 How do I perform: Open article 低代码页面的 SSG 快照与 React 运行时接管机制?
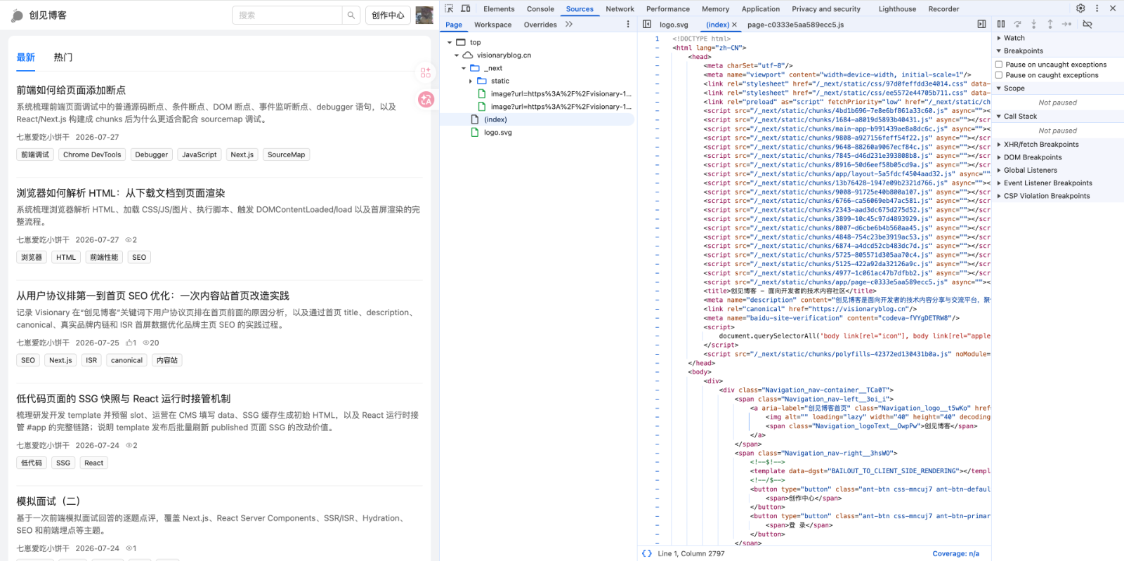(124, 398)
